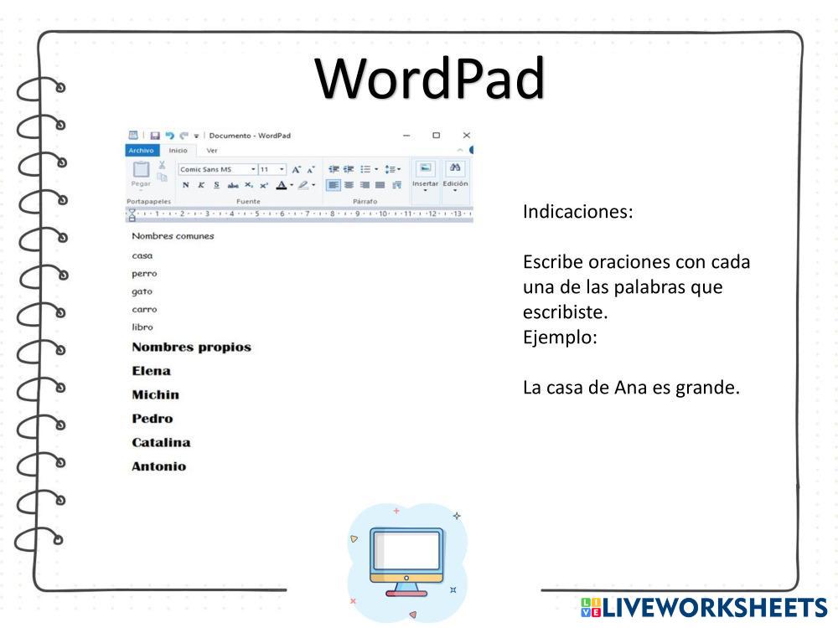Switch to the Ver tab
Screen dimensions: 838x628
pyautogui.click(x=212, y=151)
